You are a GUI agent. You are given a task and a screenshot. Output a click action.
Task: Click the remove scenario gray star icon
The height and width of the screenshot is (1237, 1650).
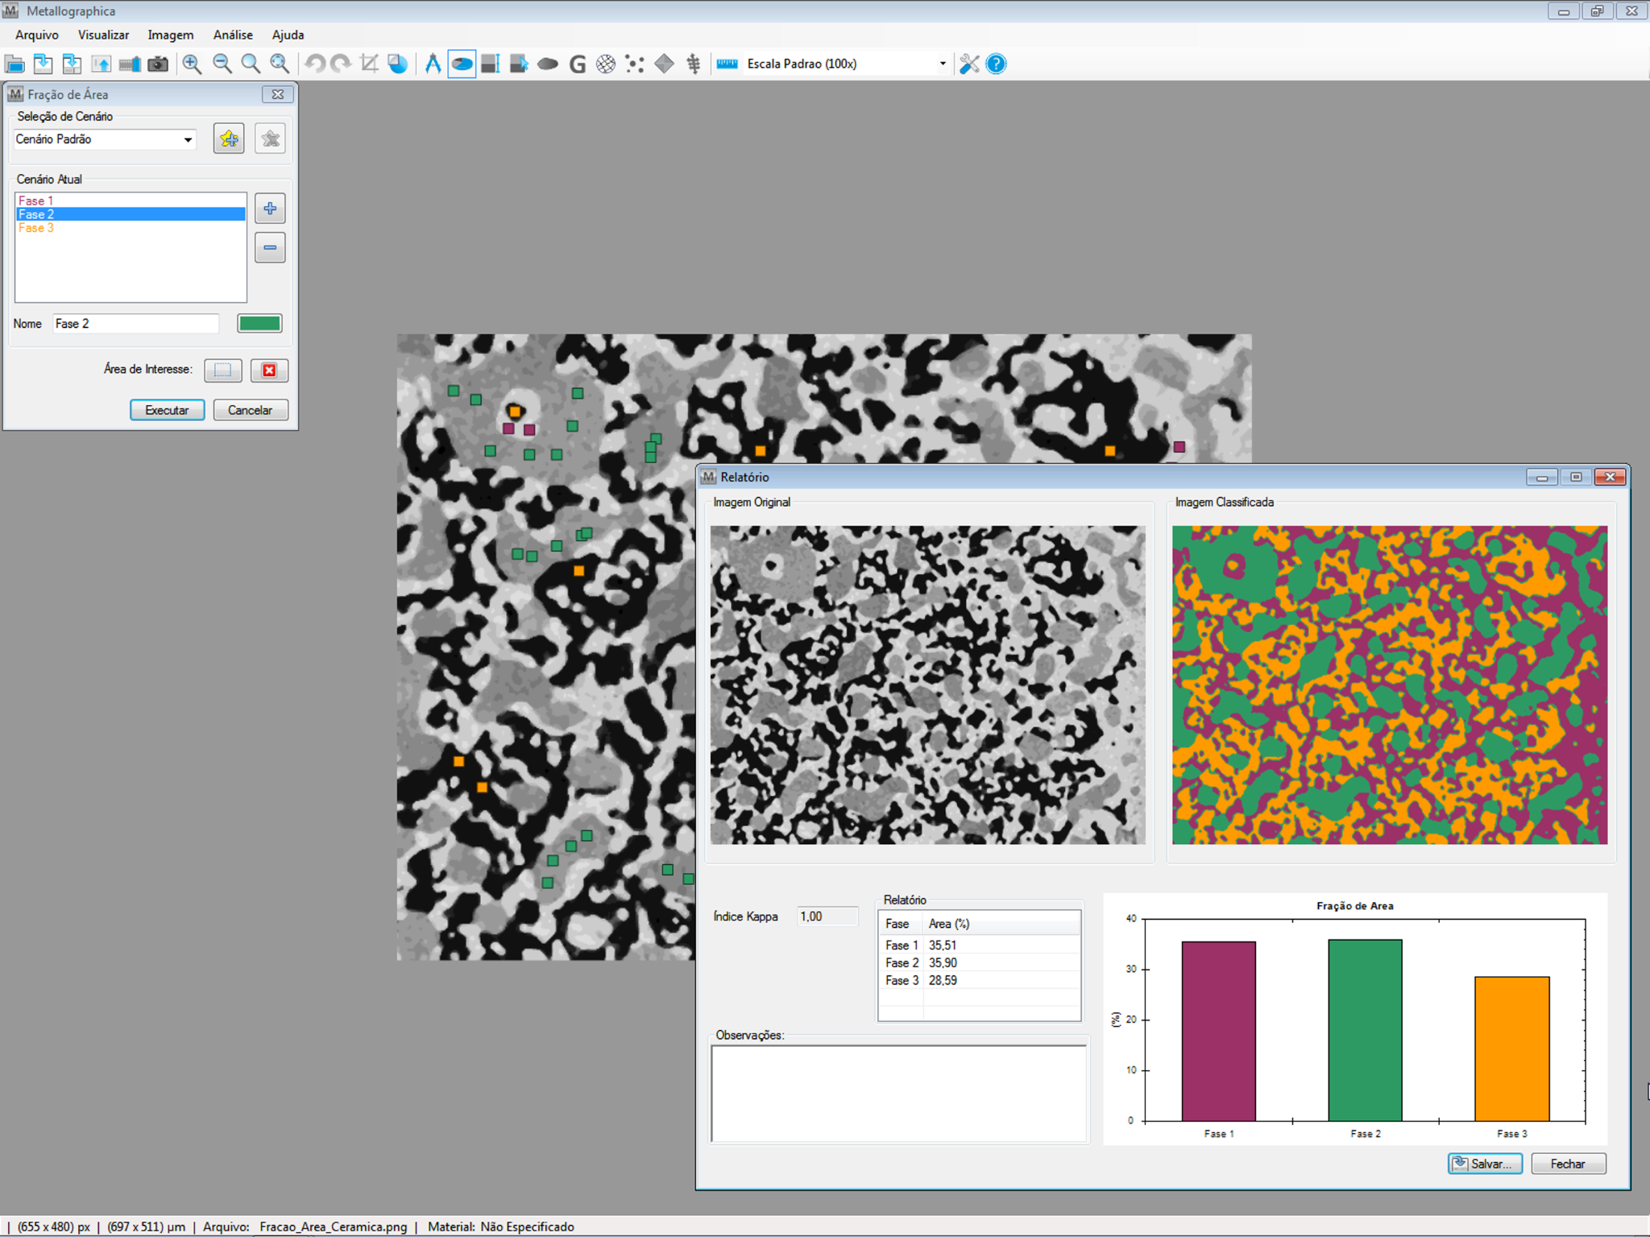[x=271, y=139]
